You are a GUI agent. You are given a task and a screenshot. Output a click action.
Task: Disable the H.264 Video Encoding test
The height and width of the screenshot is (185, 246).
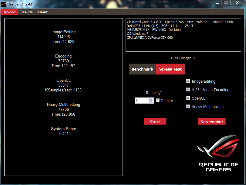coord(188,90)
